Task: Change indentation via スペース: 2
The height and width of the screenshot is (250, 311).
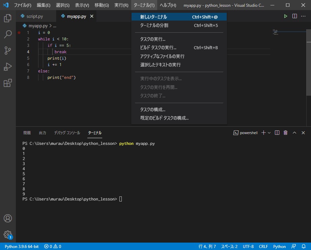Action: coord(229,246)
